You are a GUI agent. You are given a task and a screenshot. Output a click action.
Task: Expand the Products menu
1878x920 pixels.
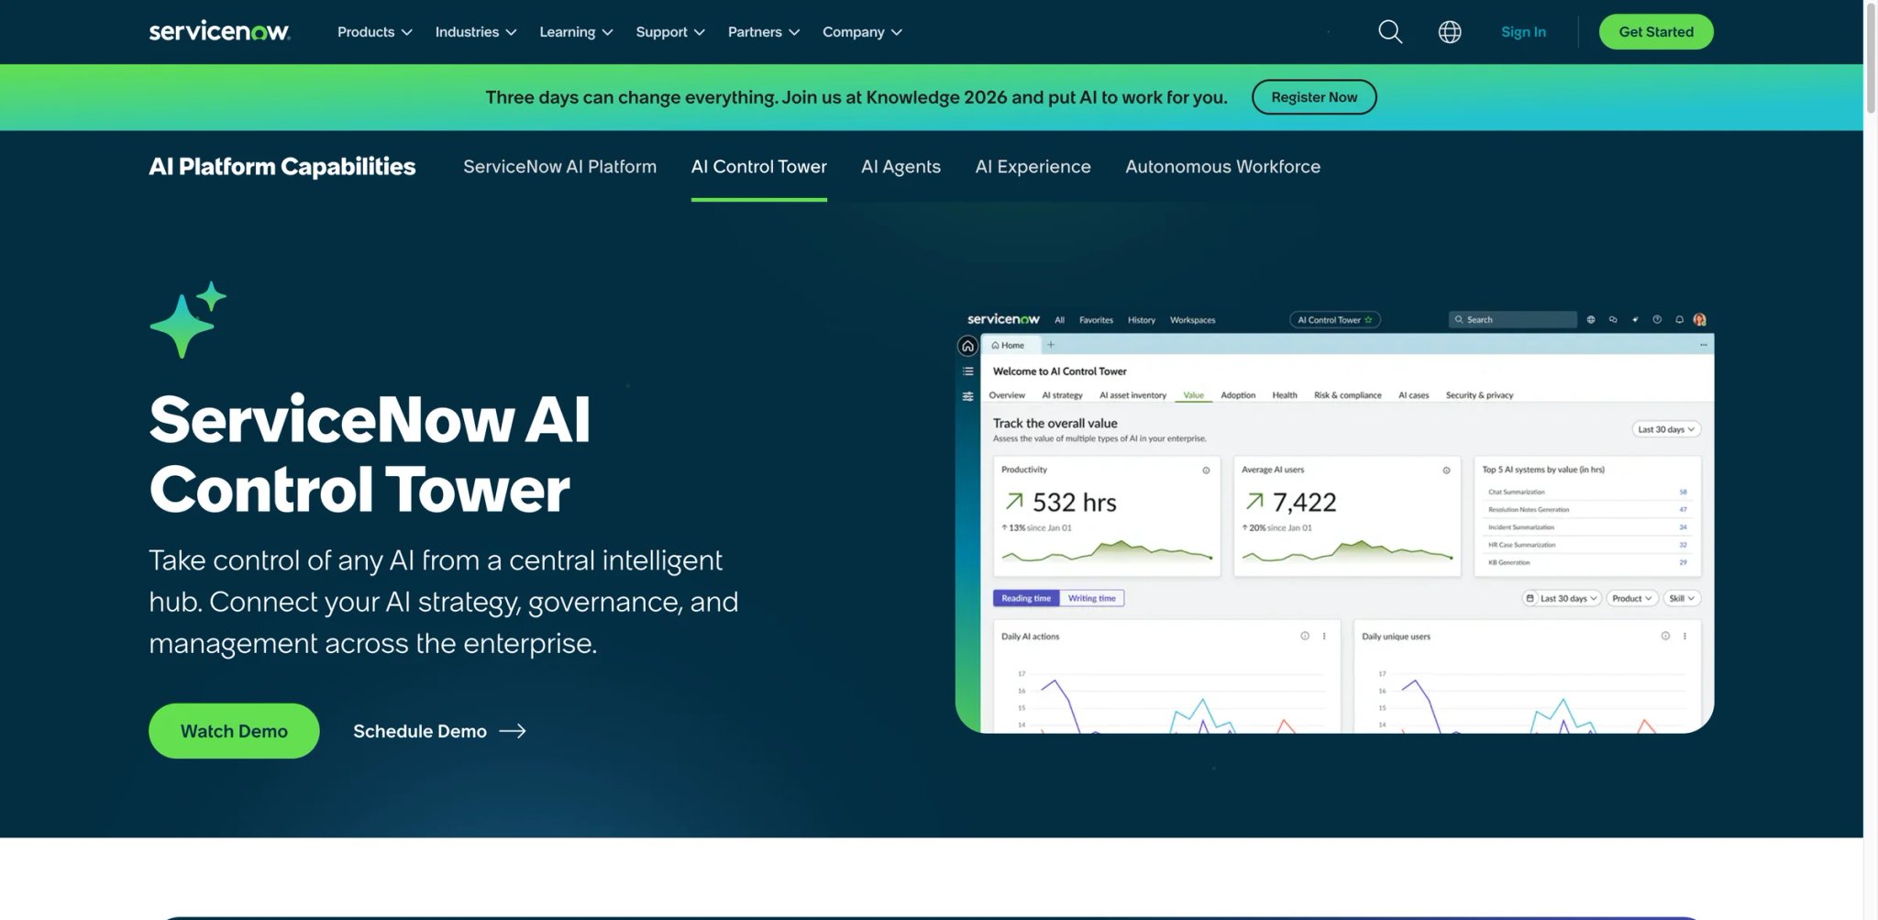[374, 32]
